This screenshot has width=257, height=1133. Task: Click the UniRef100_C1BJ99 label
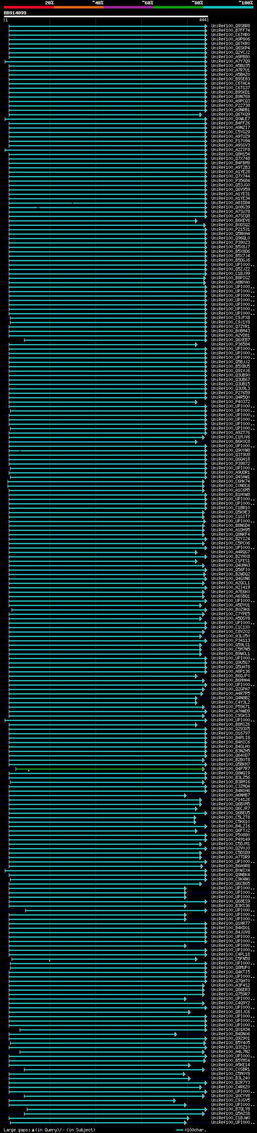click(x=230, y=274)
